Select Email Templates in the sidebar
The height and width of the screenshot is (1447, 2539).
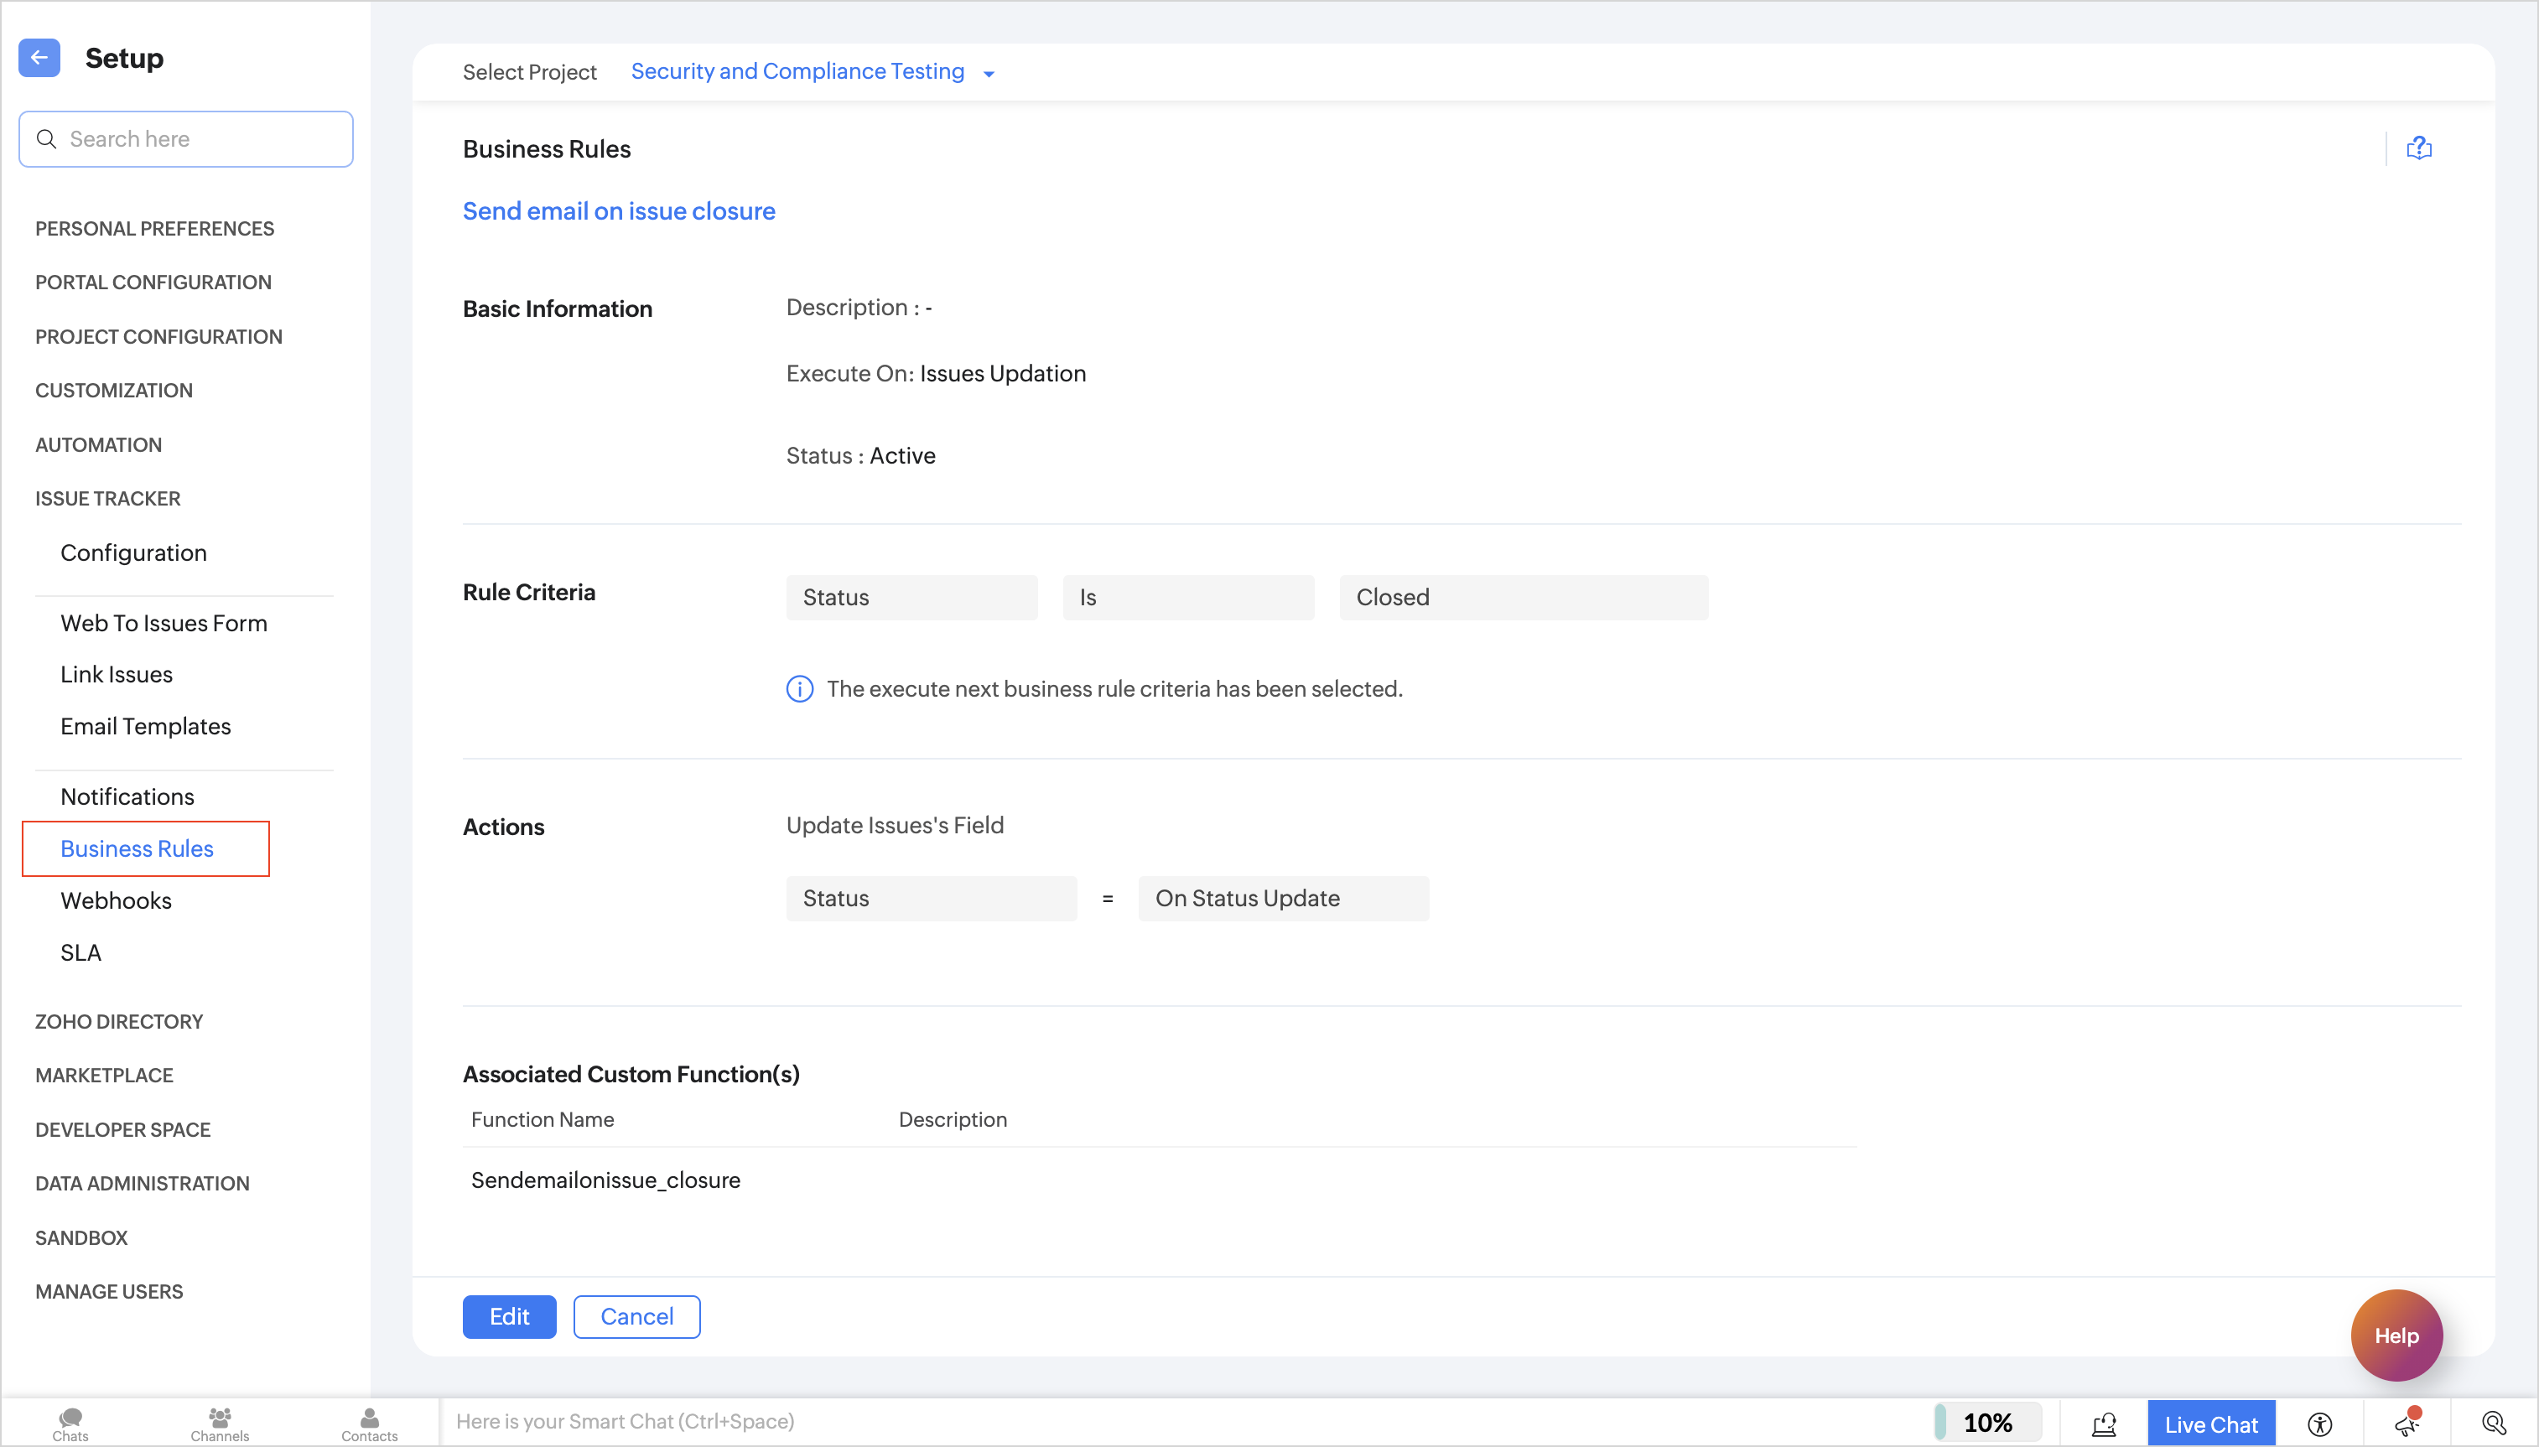point(145,727)
